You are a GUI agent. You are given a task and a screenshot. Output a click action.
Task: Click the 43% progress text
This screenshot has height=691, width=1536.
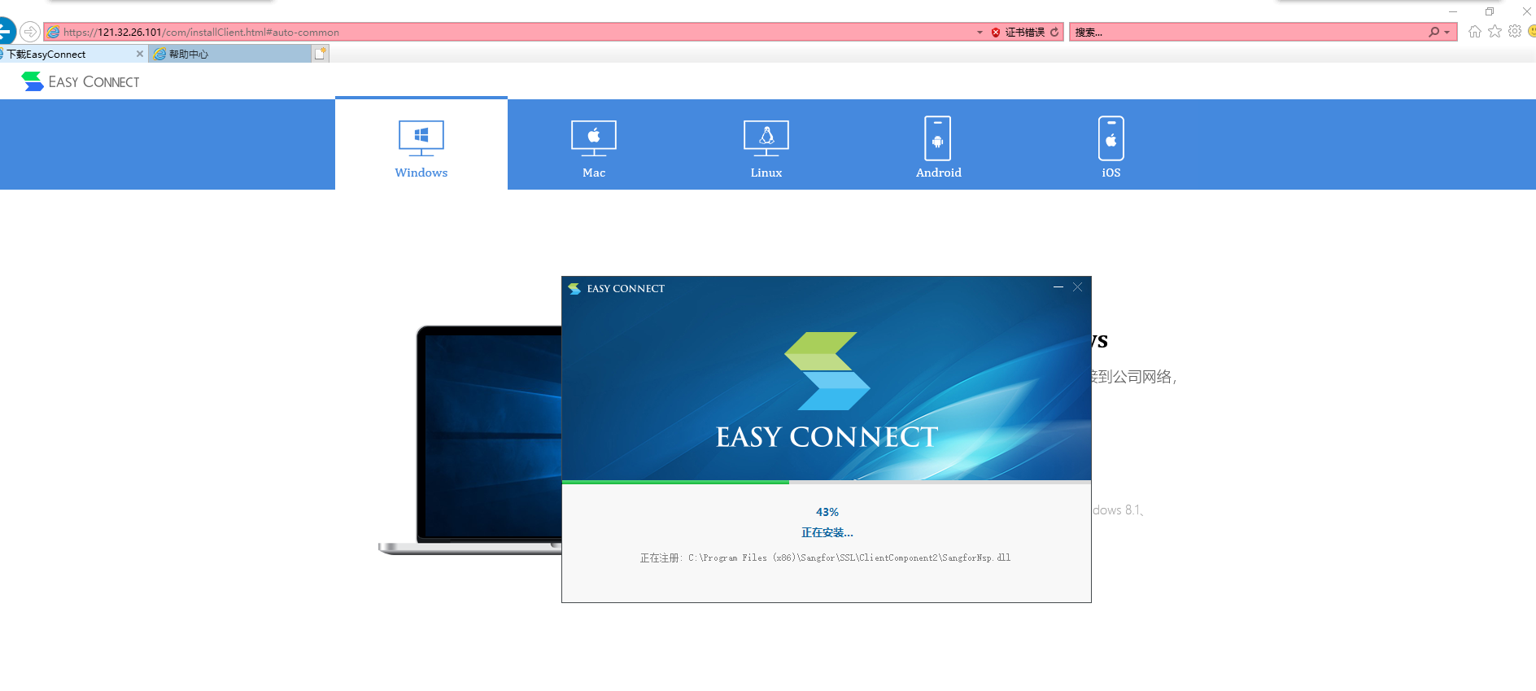pos(827,512)
